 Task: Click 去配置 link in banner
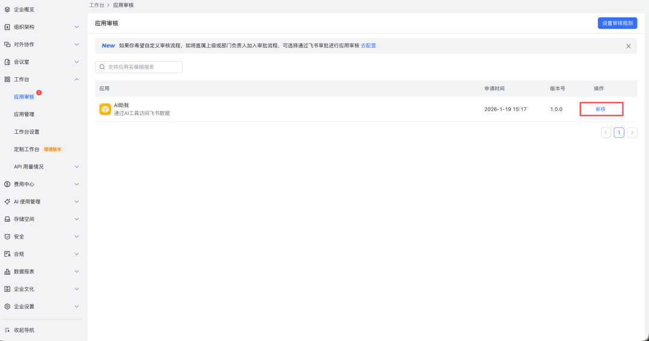(368, 46)
